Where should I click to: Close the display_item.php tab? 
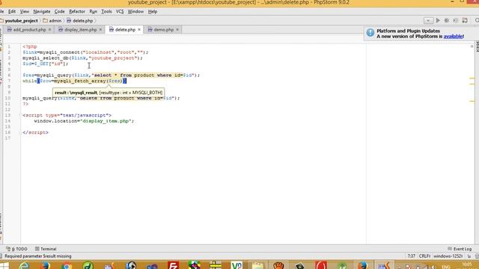pyautogui.click(x=100, y=30)
